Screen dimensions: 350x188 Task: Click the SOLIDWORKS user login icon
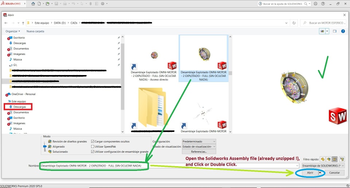point(315,4)
